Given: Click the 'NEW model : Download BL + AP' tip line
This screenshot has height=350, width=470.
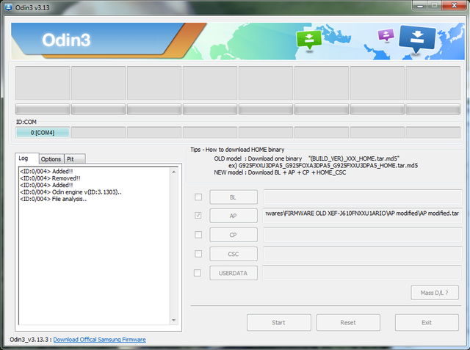Looking at the screenshot, I should (x=280, y=172).
